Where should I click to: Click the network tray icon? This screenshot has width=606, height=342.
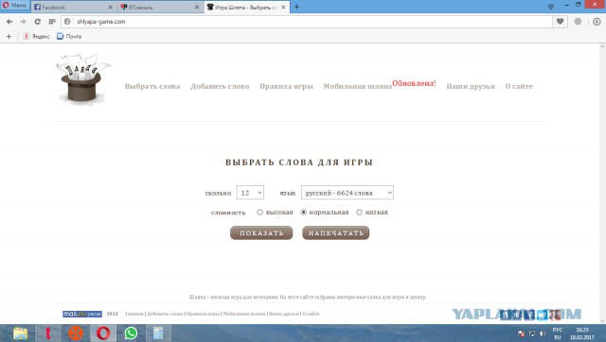(x=532, y=333)
